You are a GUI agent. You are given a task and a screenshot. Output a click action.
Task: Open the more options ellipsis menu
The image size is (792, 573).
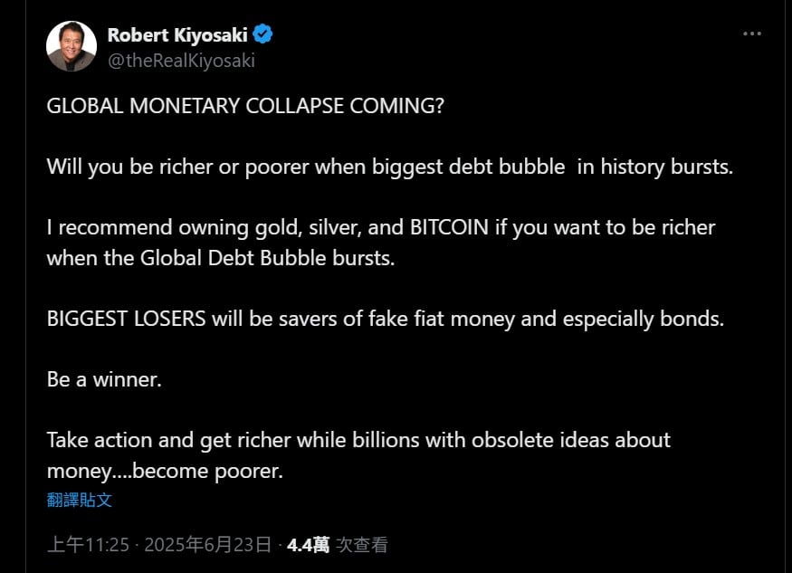click(751, 34)
